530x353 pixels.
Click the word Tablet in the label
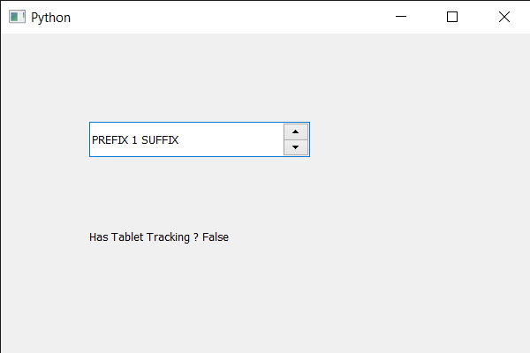[127, 237]
